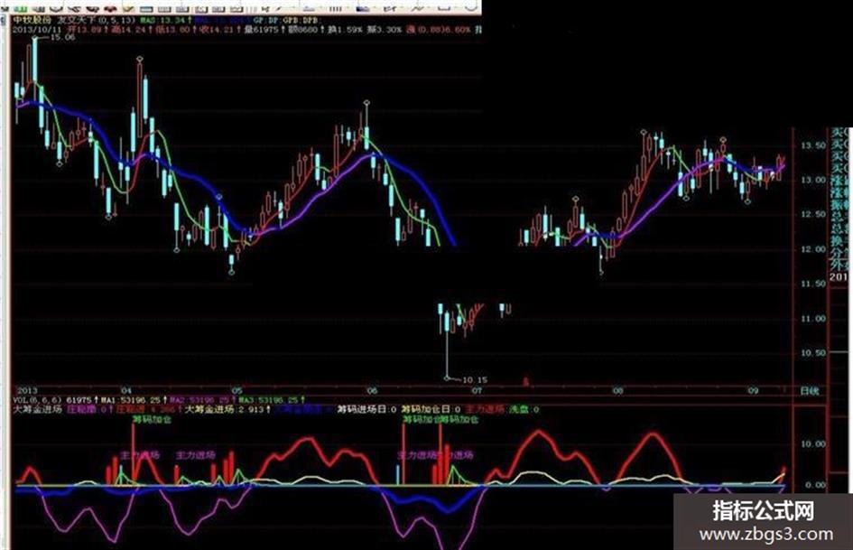Click the 06 month marker on the time axis

[x=372, y=390]
